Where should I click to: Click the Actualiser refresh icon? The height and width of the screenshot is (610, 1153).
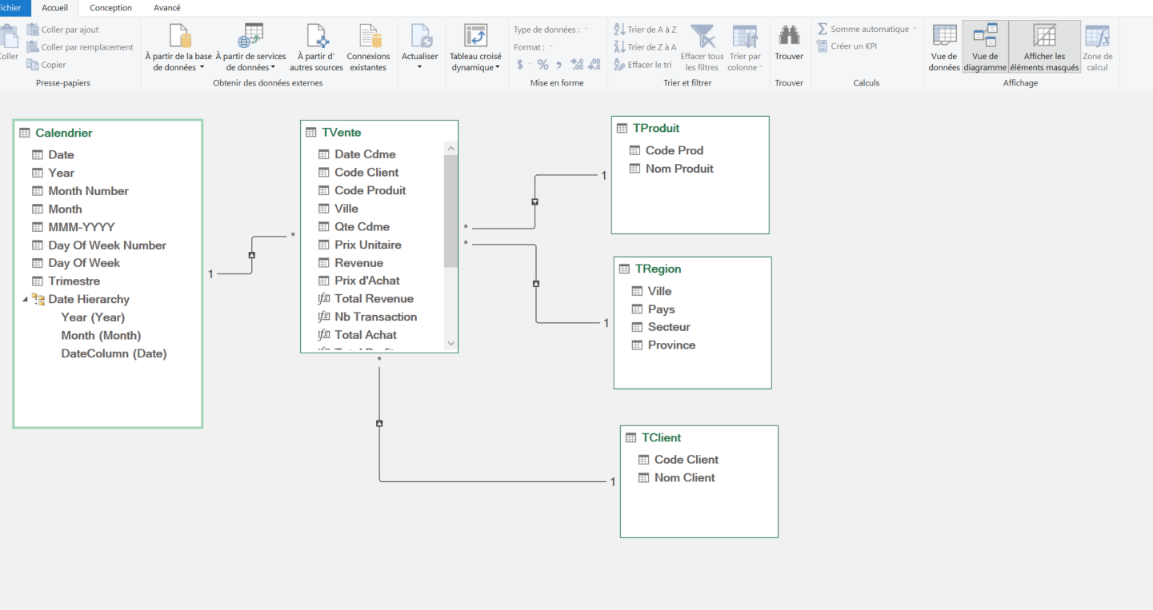point(420,37)
